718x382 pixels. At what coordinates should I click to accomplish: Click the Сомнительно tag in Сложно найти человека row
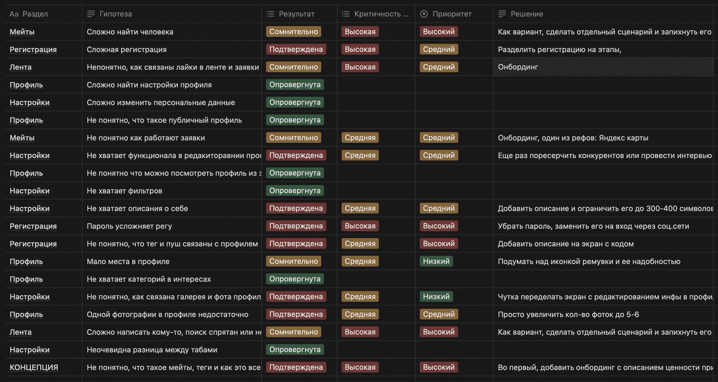click(293, 32)
